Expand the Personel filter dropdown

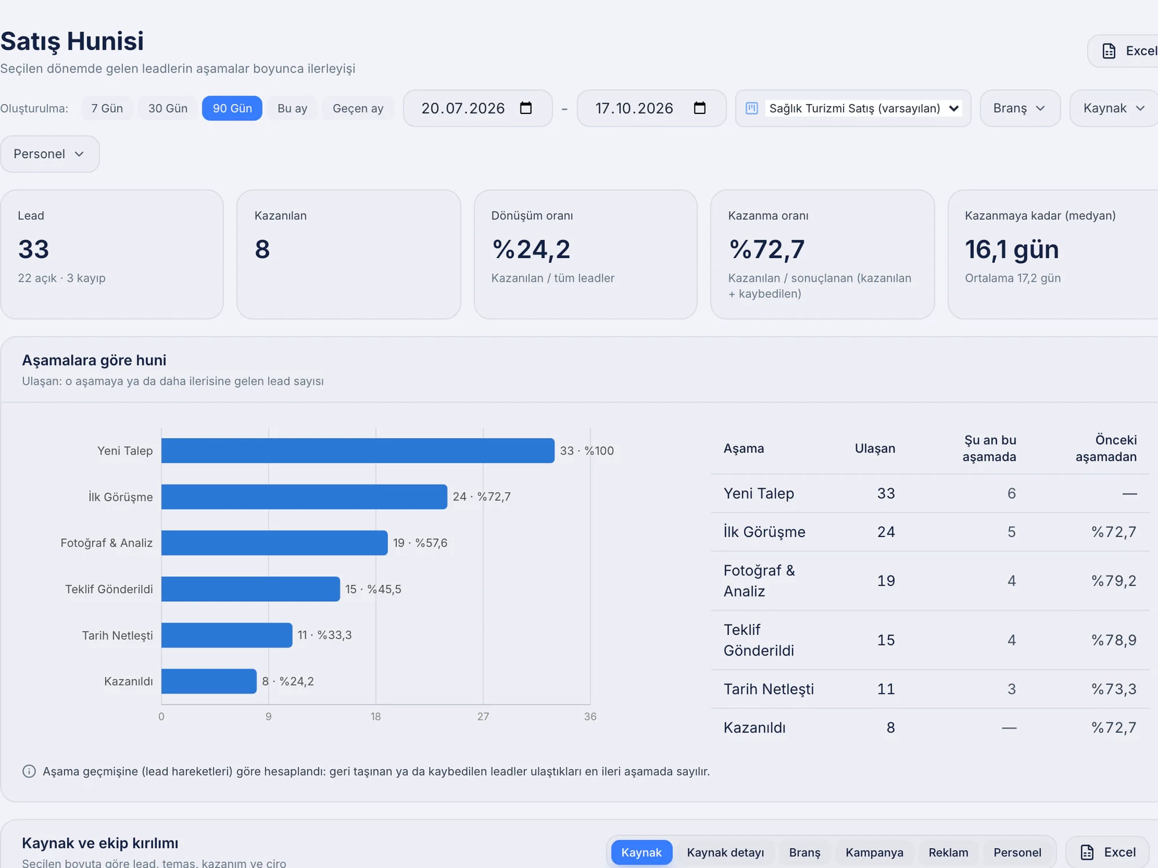pyautogui.click(x=50, y=154)
